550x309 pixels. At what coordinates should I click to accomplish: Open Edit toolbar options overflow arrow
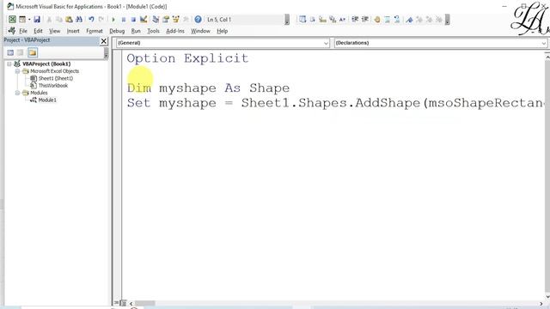click(447, 20)
